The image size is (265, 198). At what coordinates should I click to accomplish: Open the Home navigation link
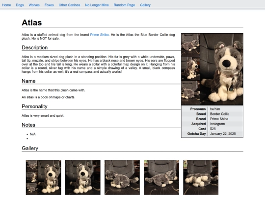(x=6, y=5)
